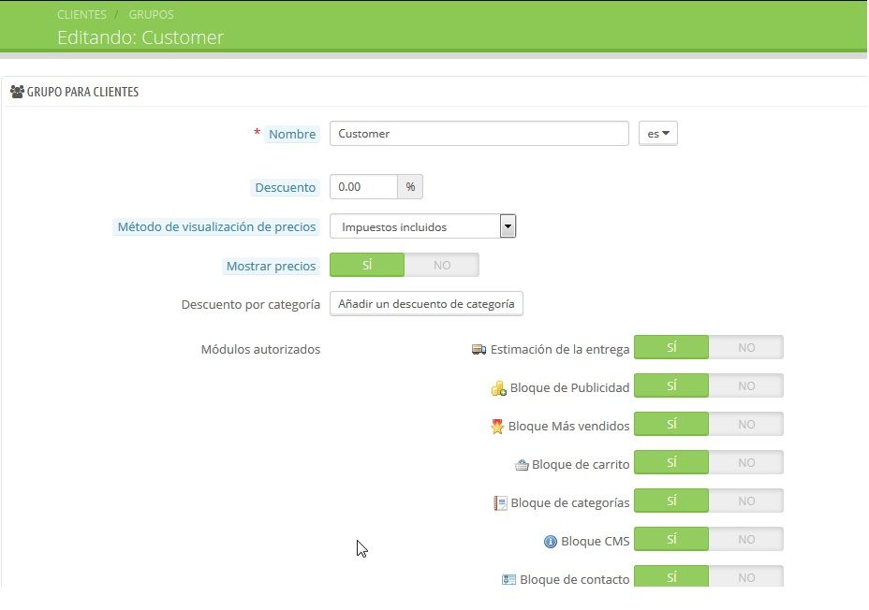Click the Mostrar precios label
This screenshot has width=869, height=610.
click(x=271, y=267)
